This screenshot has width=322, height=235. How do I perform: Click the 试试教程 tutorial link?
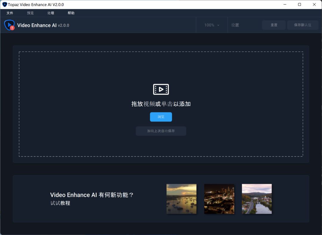pyautogui.click(x=60, y=203)
